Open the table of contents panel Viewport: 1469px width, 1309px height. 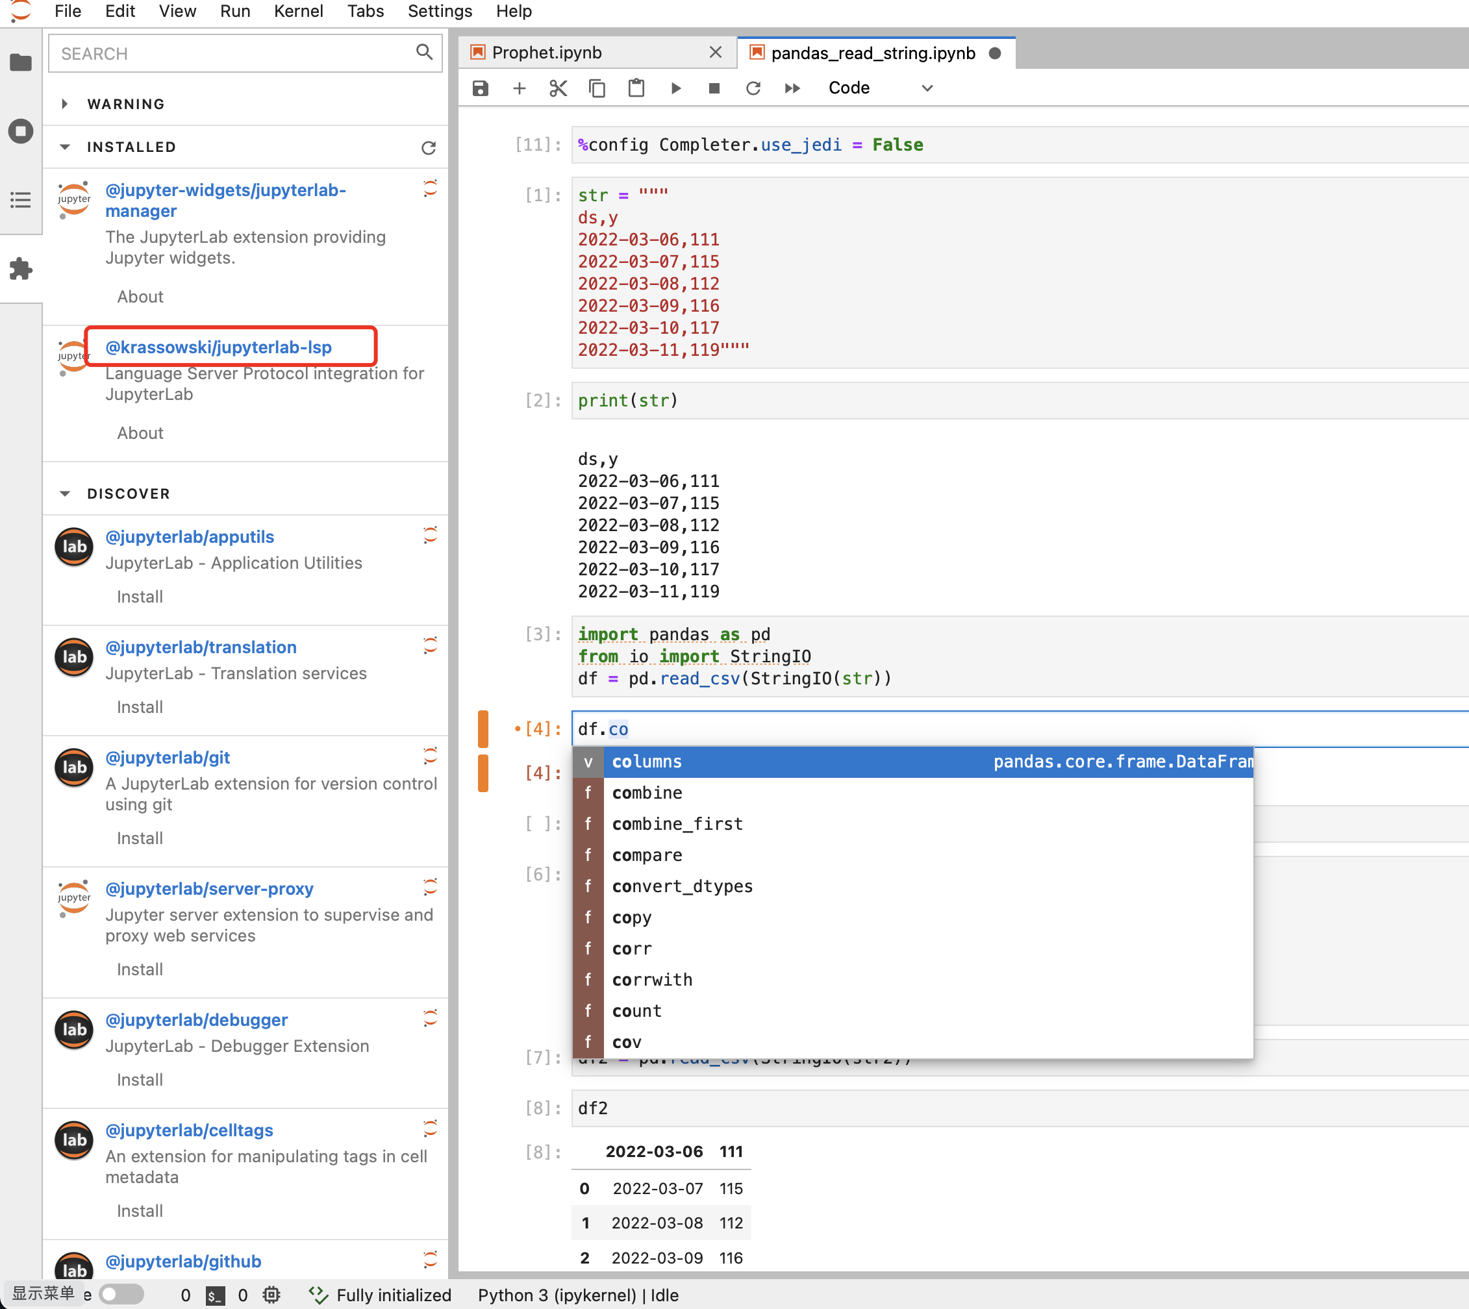point(21,201)
